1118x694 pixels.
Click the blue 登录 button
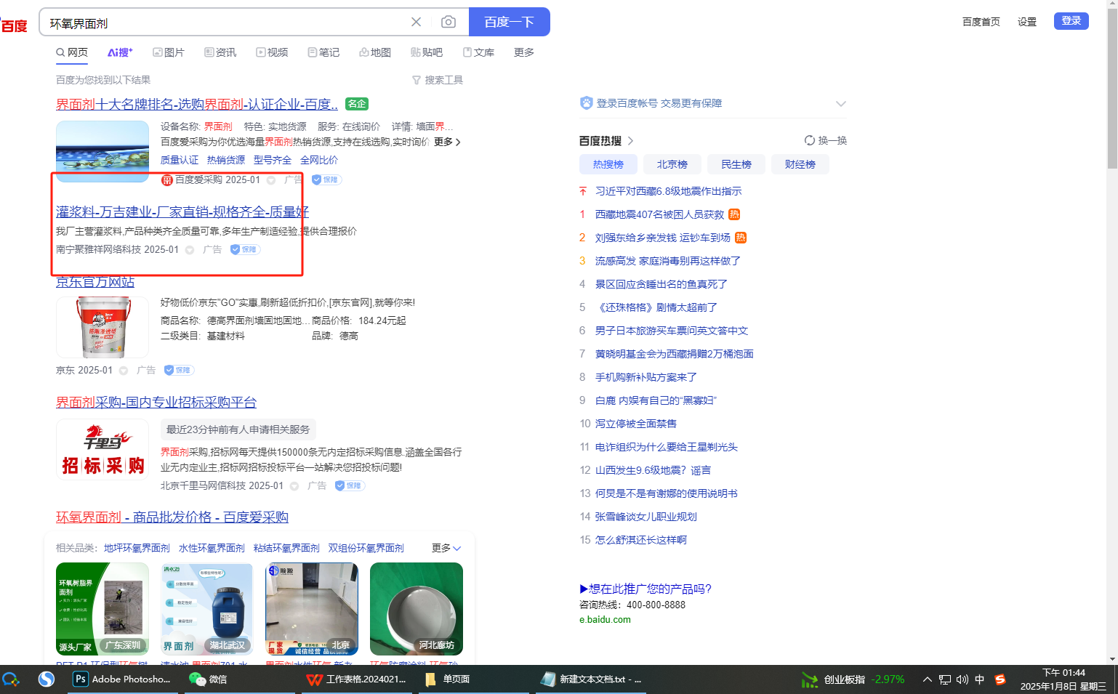tap(1071, 21)
